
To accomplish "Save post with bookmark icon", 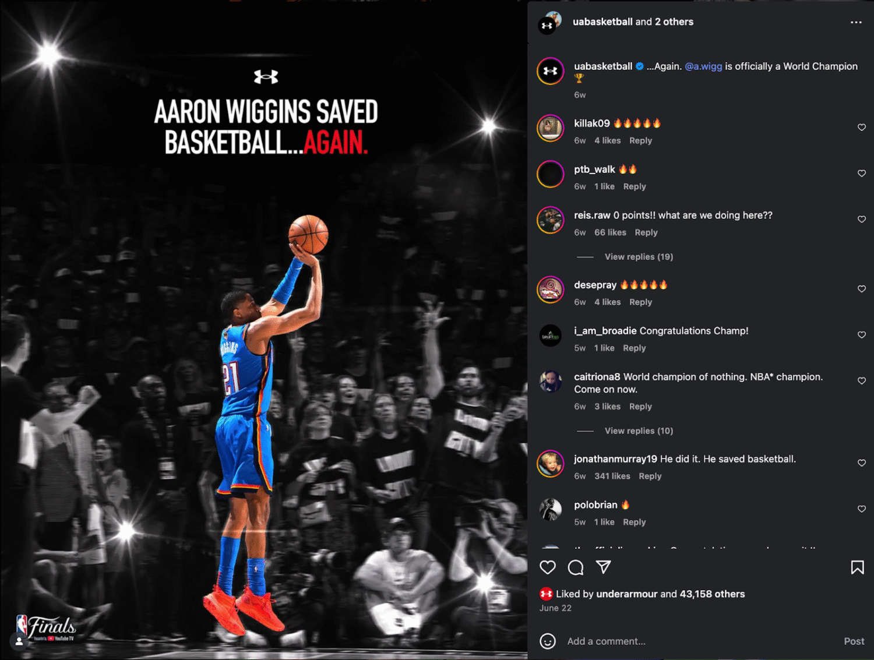I will [857, 567].
